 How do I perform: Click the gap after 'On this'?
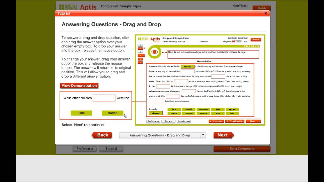[x=173, y=96]
